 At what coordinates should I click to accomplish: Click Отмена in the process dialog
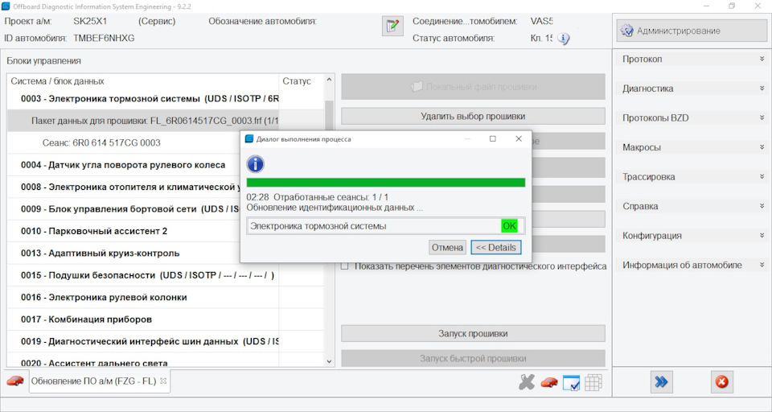coord(447,247)
